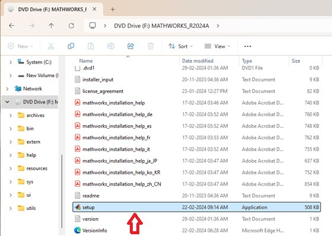Select mathworks_installation_help_ja_JP PDF
The width and height of the screenshot is (332, 236).
point(196,161)
